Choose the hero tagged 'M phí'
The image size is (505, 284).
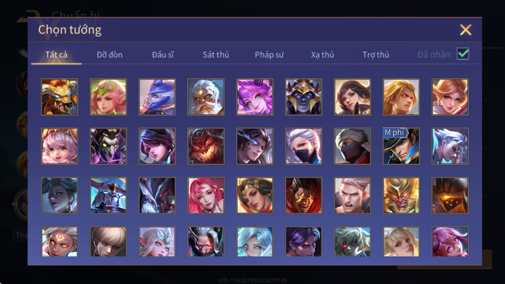point(401,146)
